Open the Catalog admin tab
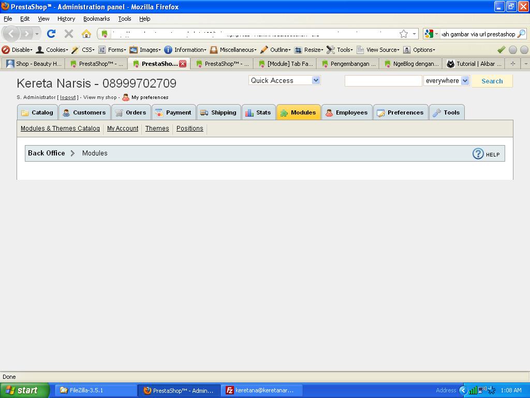Screen dimensions: 530x398 tap(37, 112)
